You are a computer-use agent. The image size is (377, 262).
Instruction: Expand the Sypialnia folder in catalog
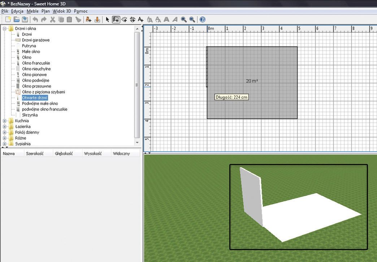(x=5, y=144)
